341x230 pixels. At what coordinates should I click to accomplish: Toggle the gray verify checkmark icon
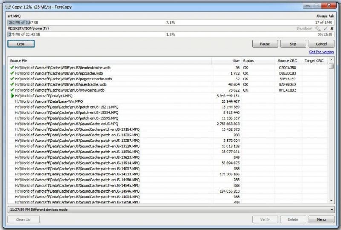[x=325, y=29]
